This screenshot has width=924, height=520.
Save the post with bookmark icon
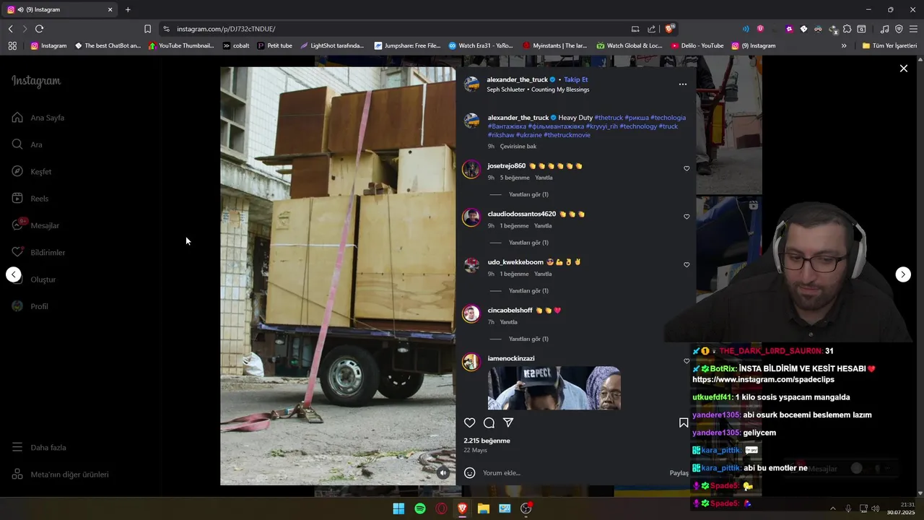click(684, 422)
